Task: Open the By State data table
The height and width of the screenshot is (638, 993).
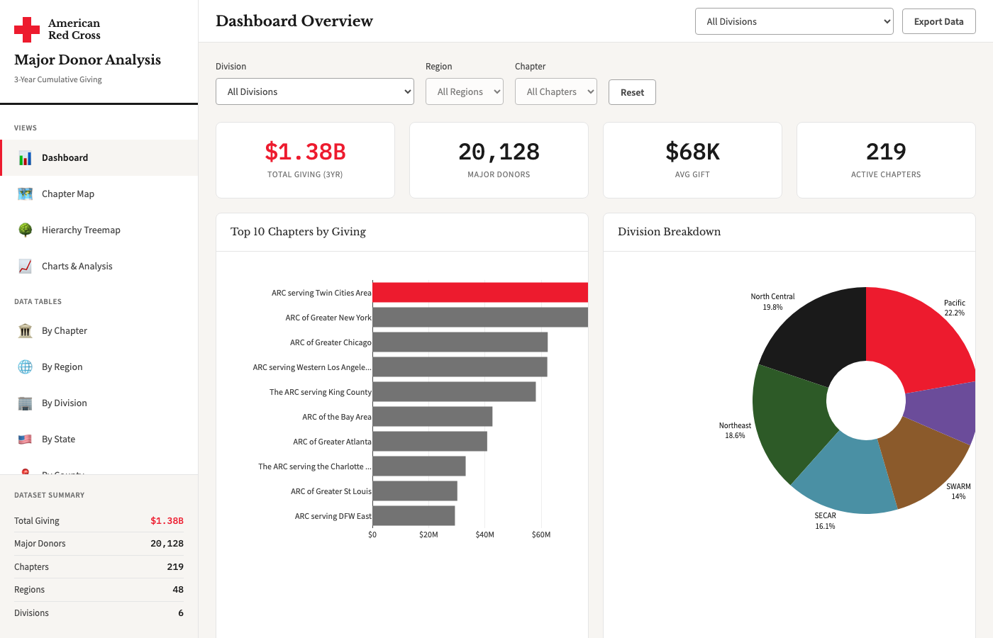Action: (x=99, y=440)
